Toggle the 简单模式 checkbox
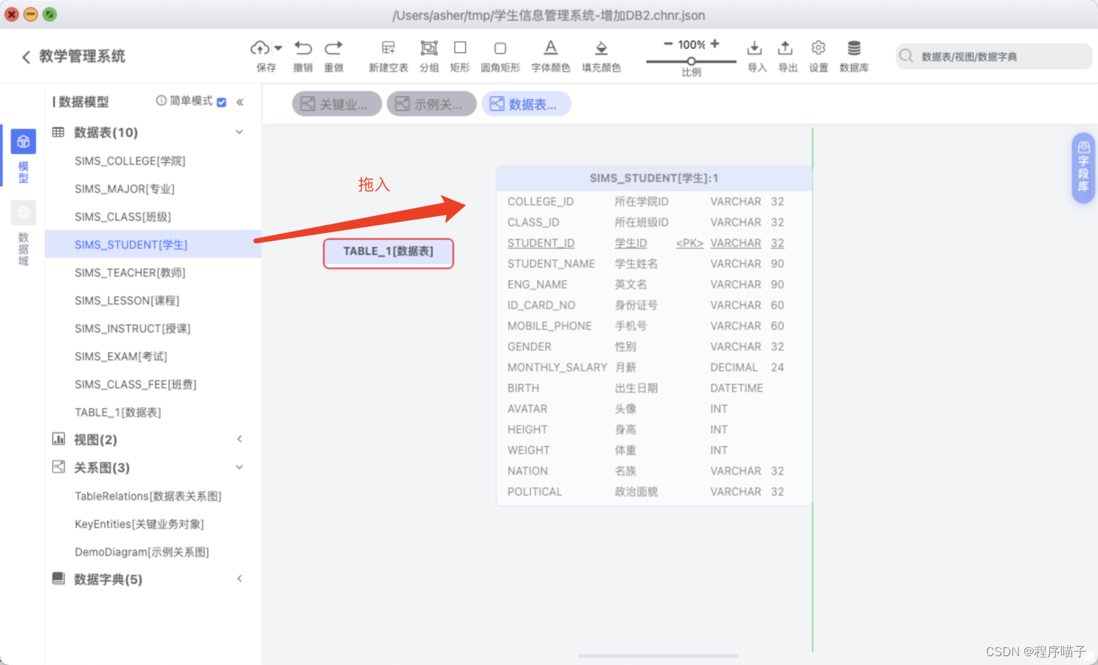 pos(221,102)
